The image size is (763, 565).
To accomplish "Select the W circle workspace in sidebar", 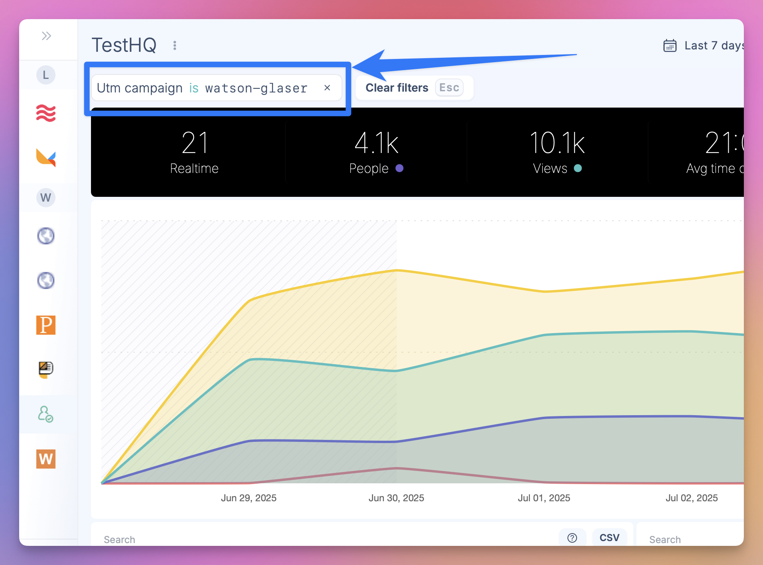I will (45, 197).
